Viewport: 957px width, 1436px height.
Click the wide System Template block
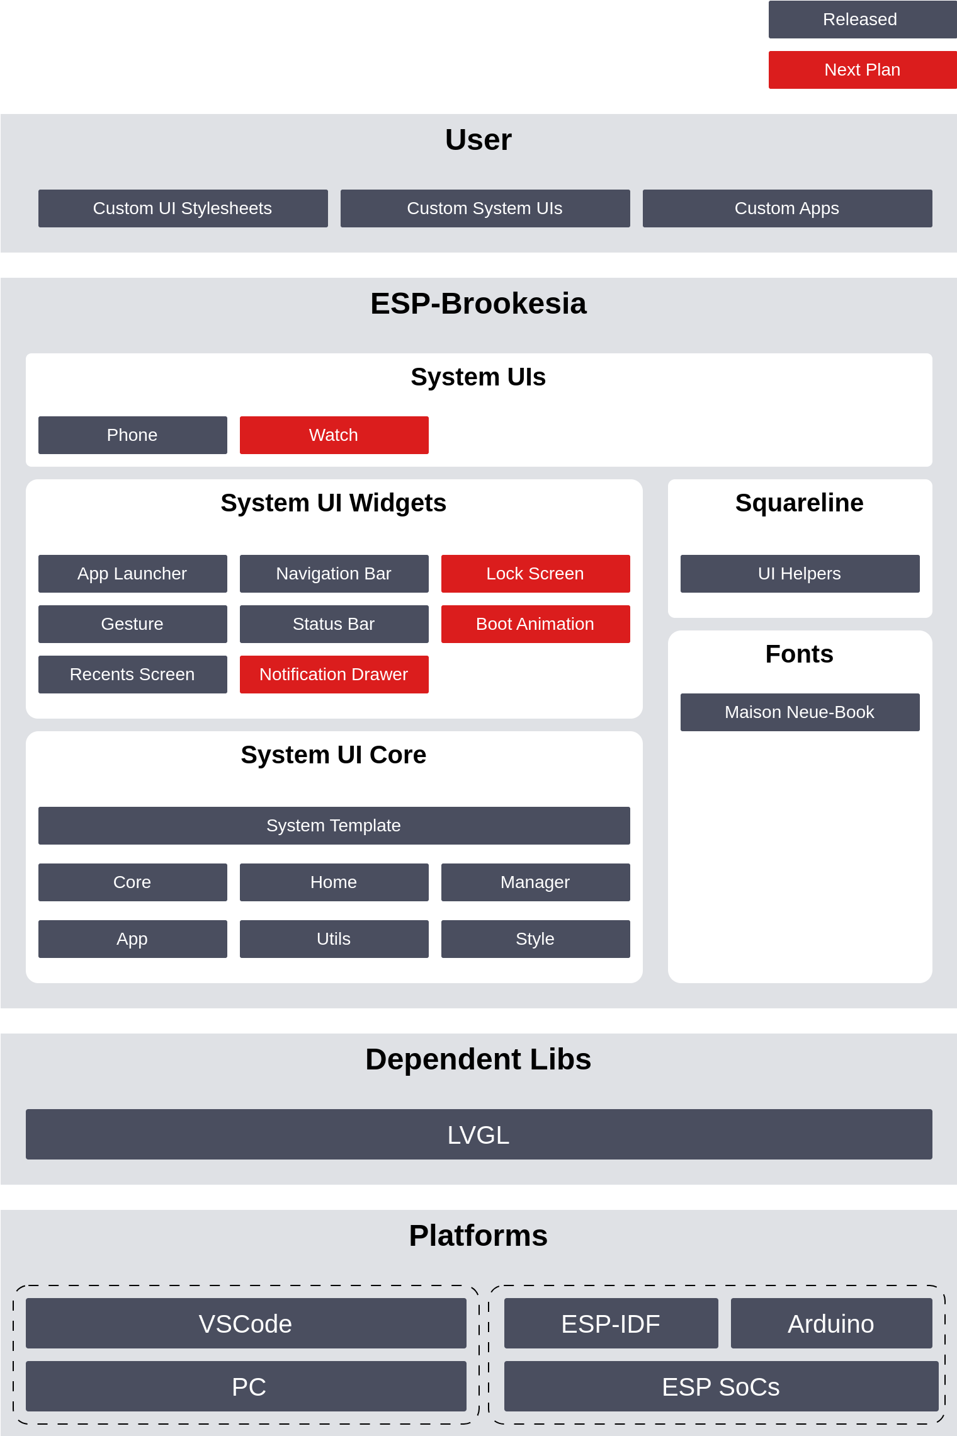tap(334, 826)
